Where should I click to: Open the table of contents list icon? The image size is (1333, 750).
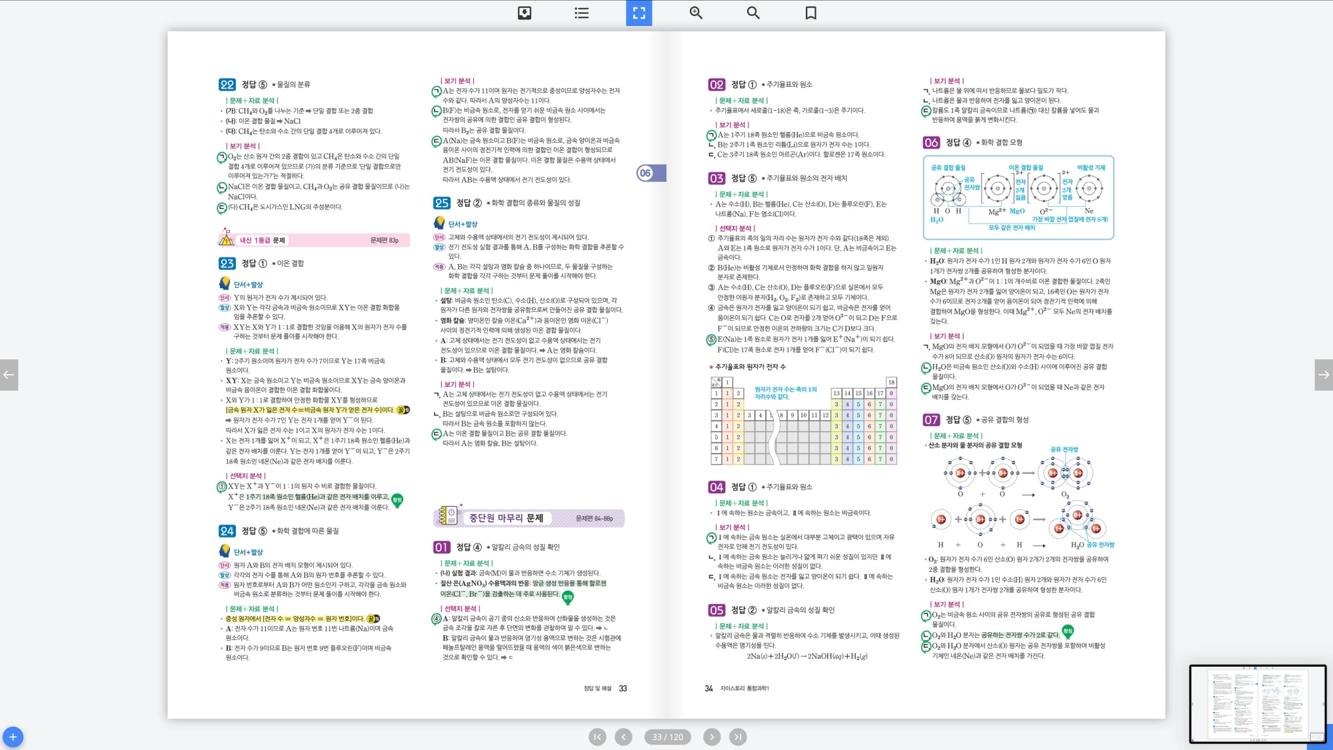coord(581,13)
